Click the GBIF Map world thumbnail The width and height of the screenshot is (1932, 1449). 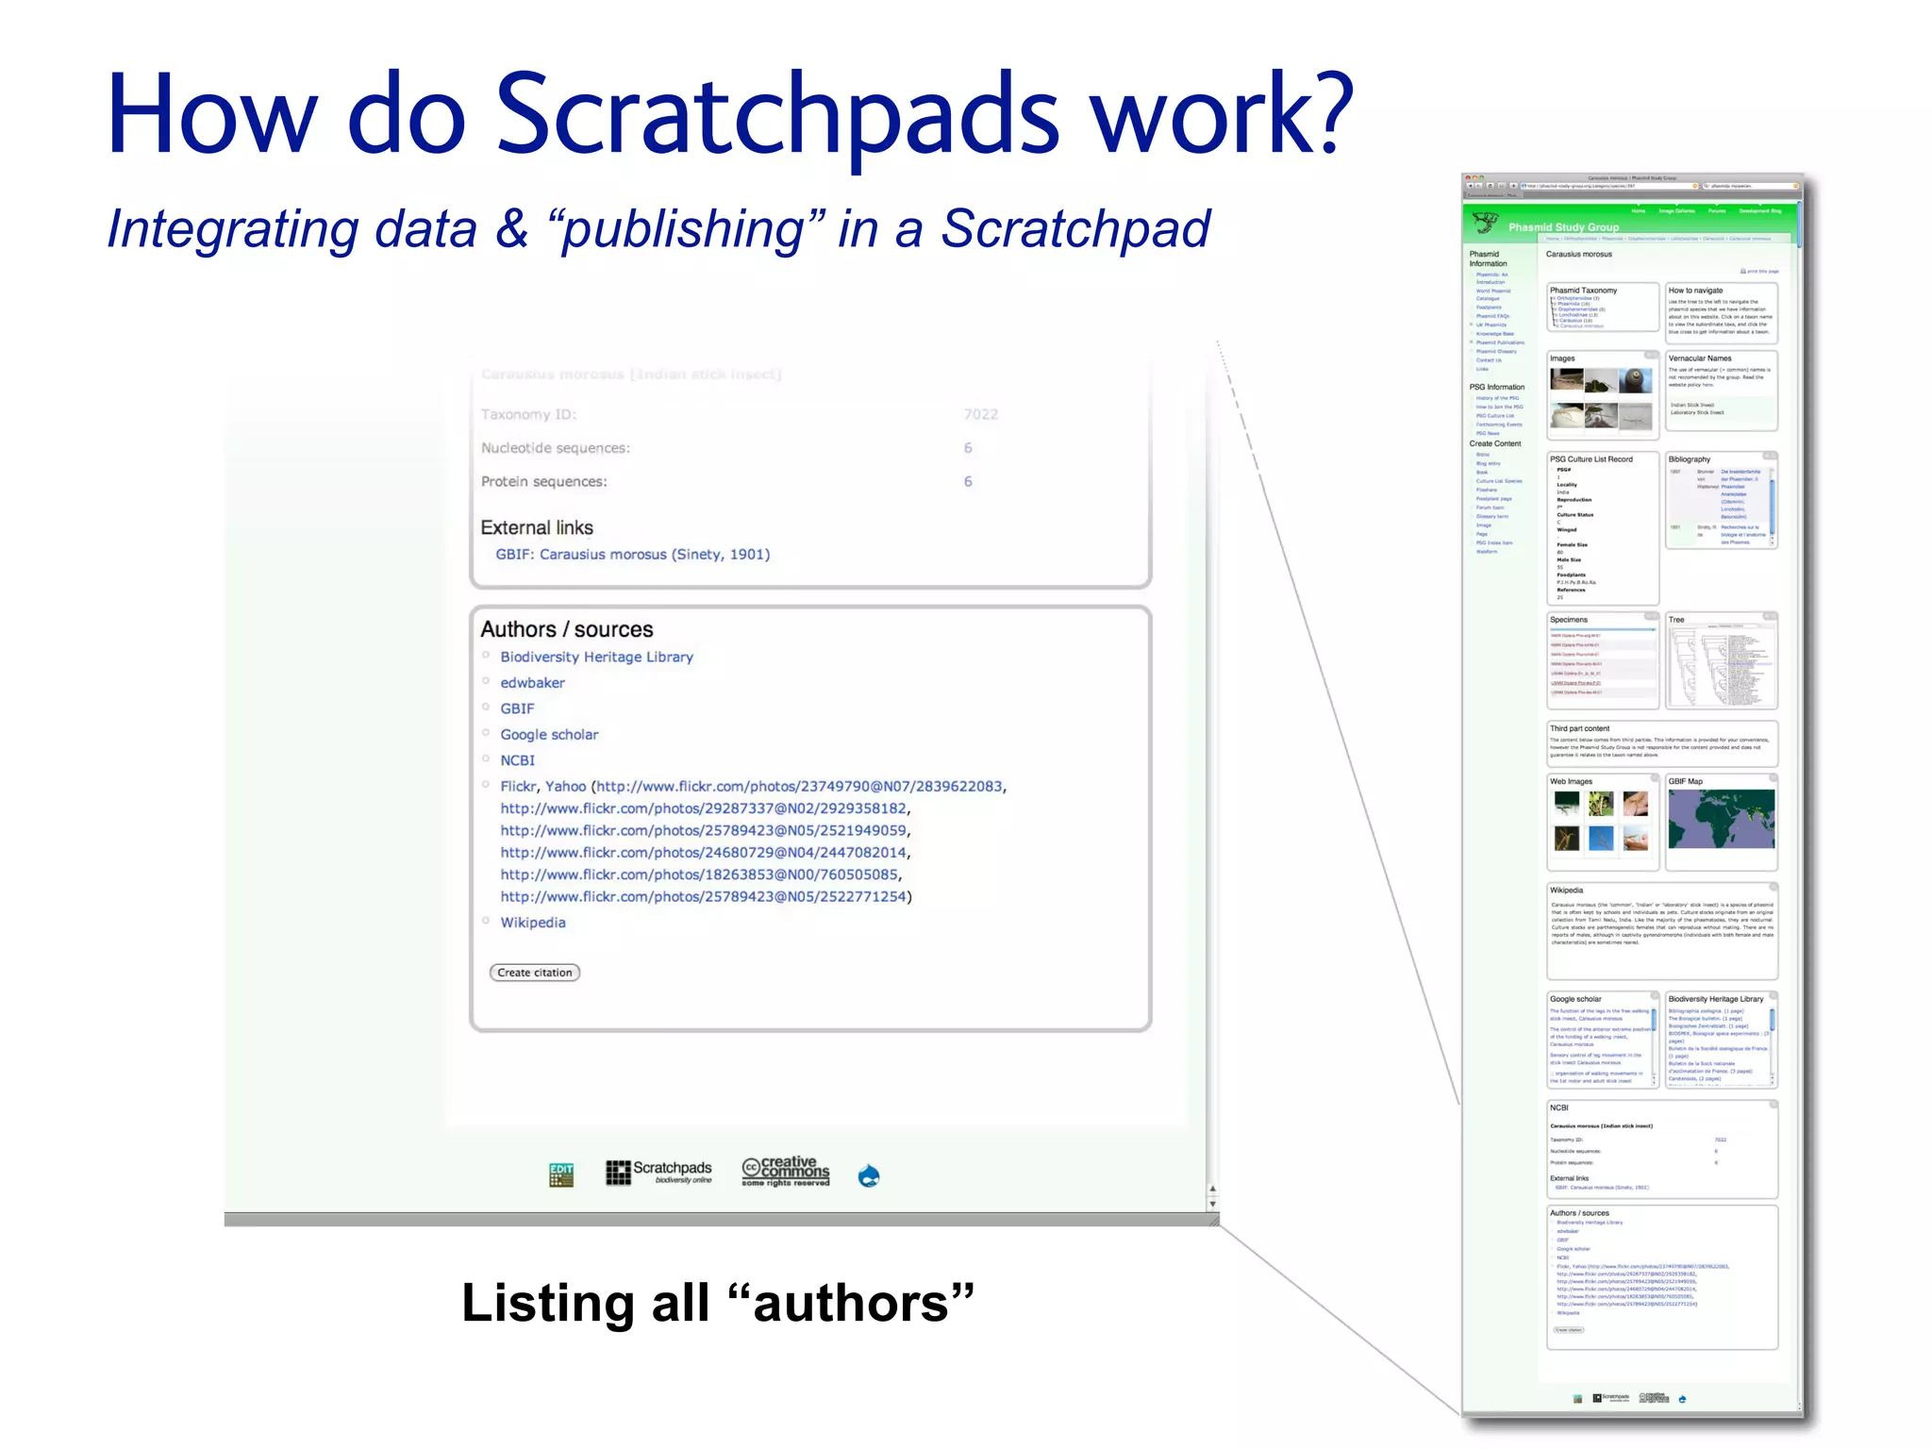point(1721,819)
